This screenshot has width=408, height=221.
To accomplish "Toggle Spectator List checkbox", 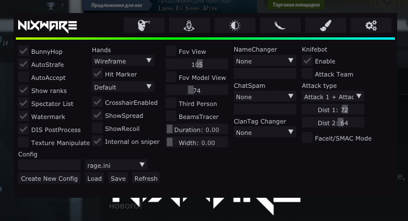I will [x=23, y=103].
